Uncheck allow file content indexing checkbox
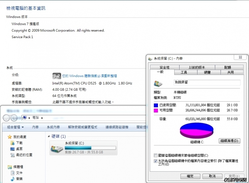 [156, 161]
